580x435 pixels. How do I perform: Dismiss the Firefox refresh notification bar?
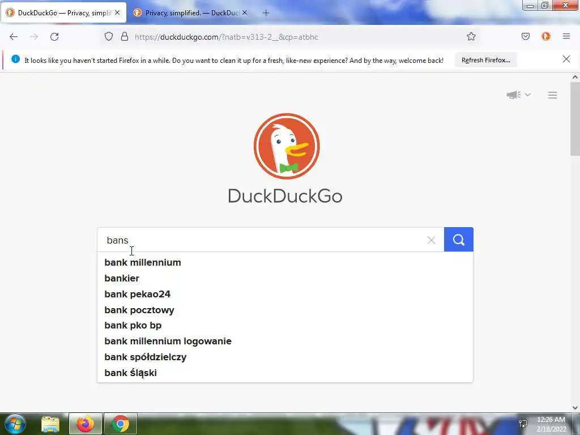(x=566, y=59)
